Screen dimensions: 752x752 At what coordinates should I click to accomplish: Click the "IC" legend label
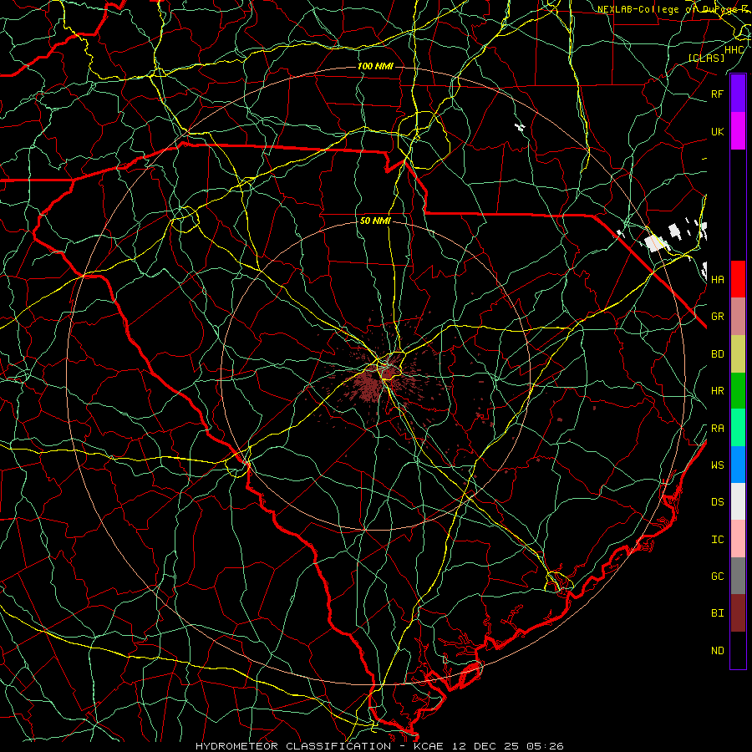717,540
